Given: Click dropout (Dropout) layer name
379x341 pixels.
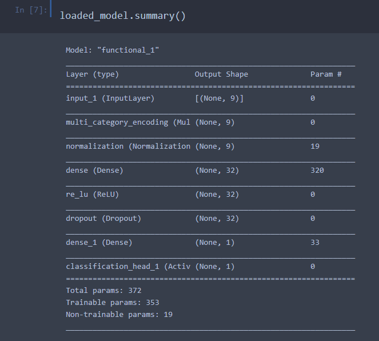Looking at the screenshot, I should click(103, 219).
